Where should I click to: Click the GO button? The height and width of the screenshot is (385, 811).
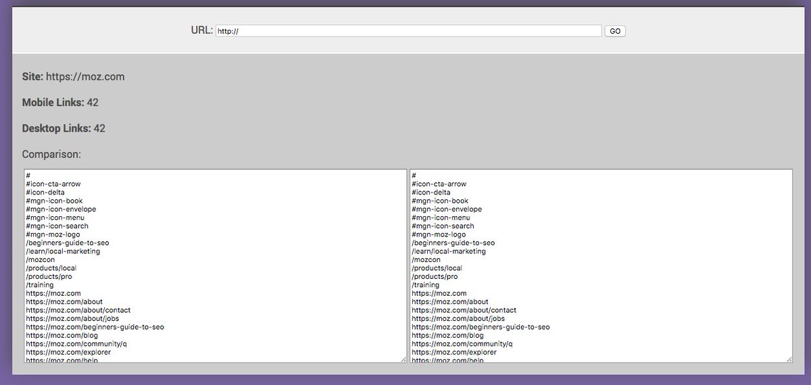point(615,31)
